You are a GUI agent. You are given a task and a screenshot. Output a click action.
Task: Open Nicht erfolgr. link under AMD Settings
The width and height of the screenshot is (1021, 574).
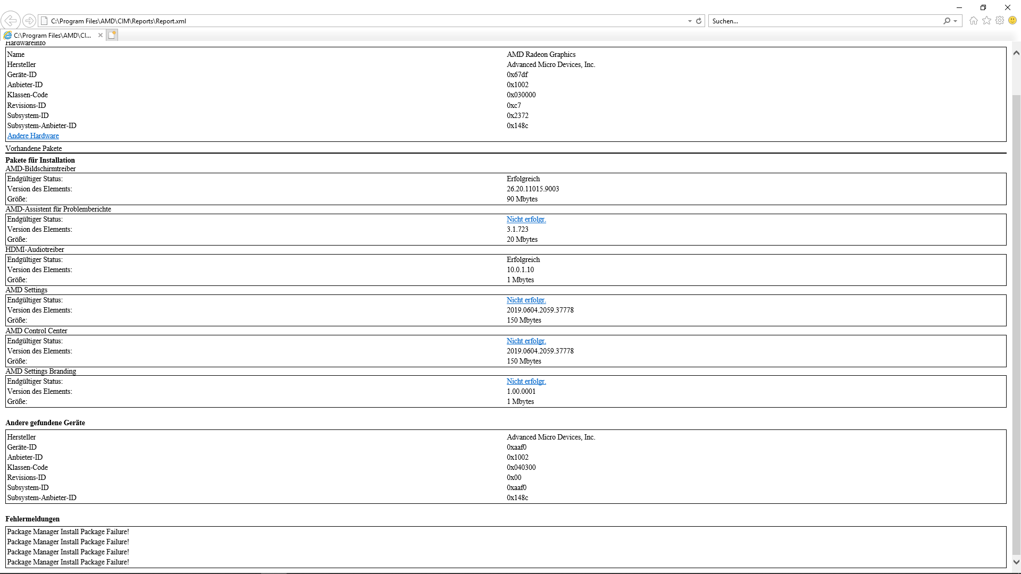[526, 300]
